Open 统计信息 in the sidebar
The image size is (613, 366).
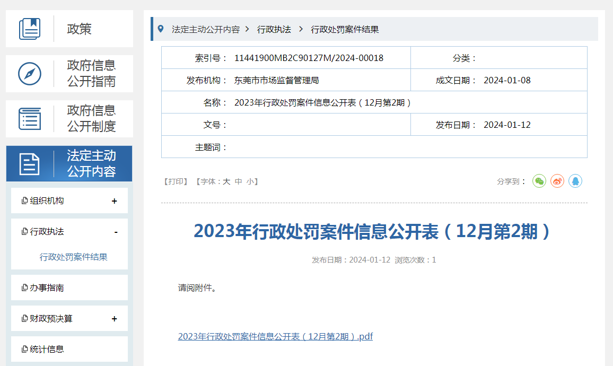pos(47,350)
